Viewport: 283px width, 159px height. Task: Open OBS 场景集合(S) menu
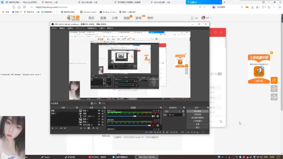(x=92, y=28)
